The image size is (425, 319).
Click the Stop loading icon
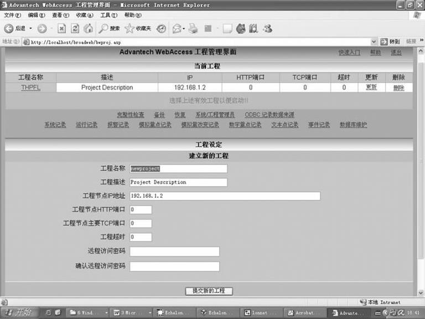62,28
